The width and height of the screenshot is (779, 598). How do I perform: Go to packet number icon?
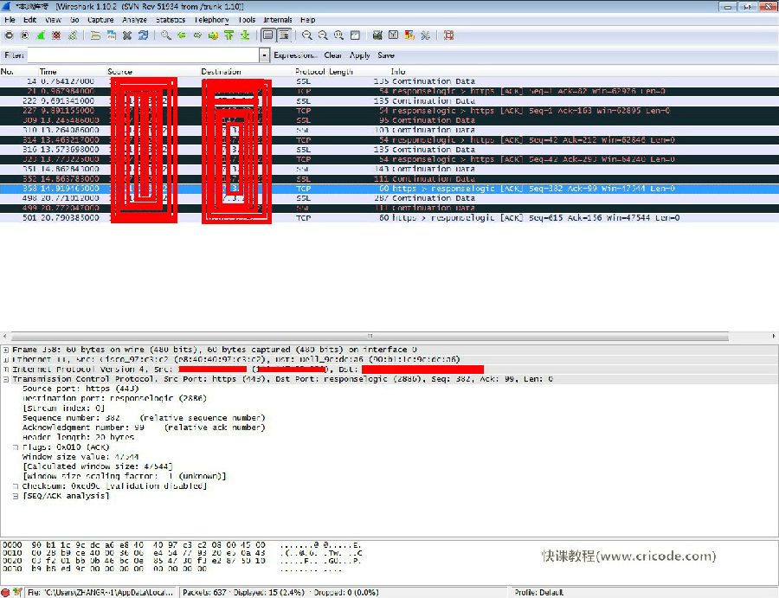[214, 35]
